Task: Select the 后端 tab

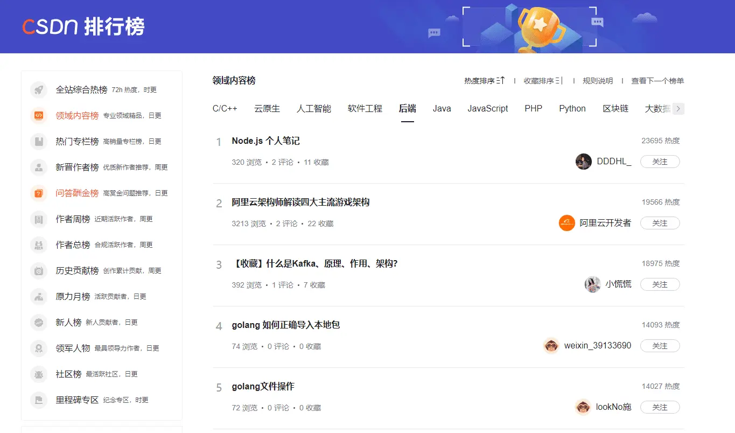Action: [408, 108]
